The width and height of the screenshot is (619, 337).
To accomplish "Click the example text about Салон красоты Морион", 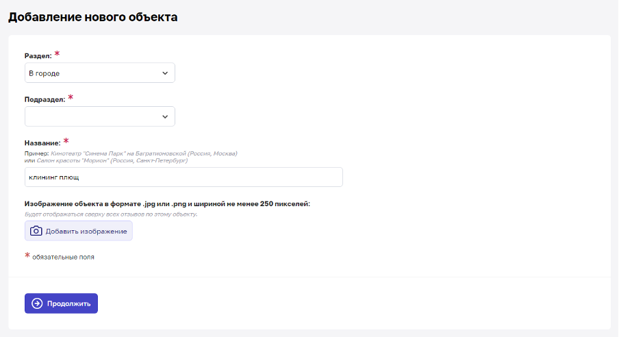I will click(x=112, y=160).
